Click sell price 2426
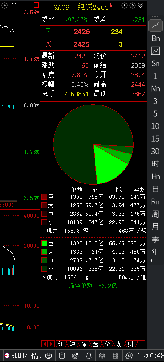164x362 pixels. (82, 32)
